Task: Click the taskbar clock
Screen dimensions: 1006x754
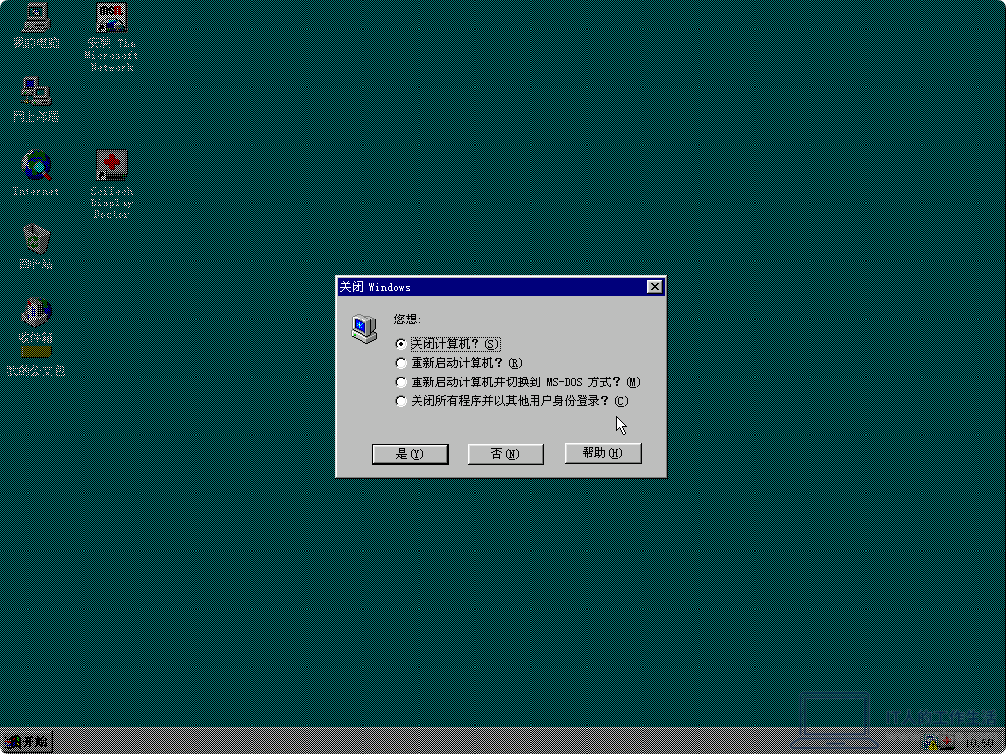Action: pos(979,742)
